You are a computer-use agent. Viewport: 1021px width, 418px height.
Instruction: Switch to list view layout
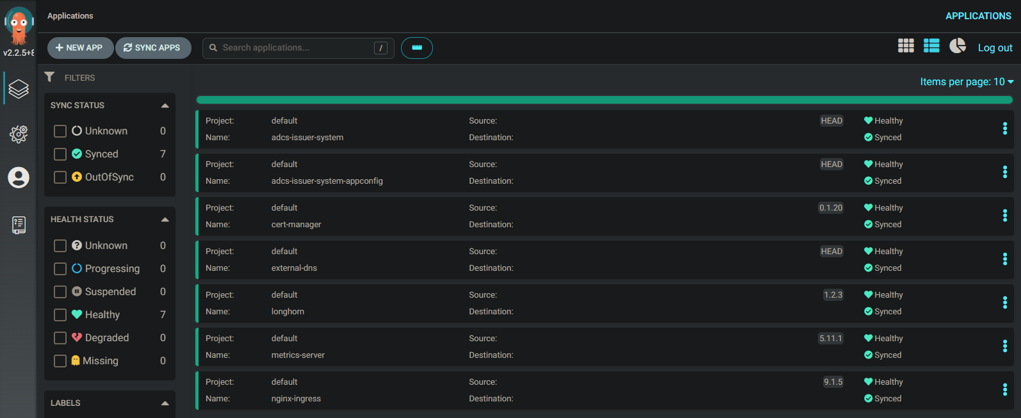click(x=931, y=46)
